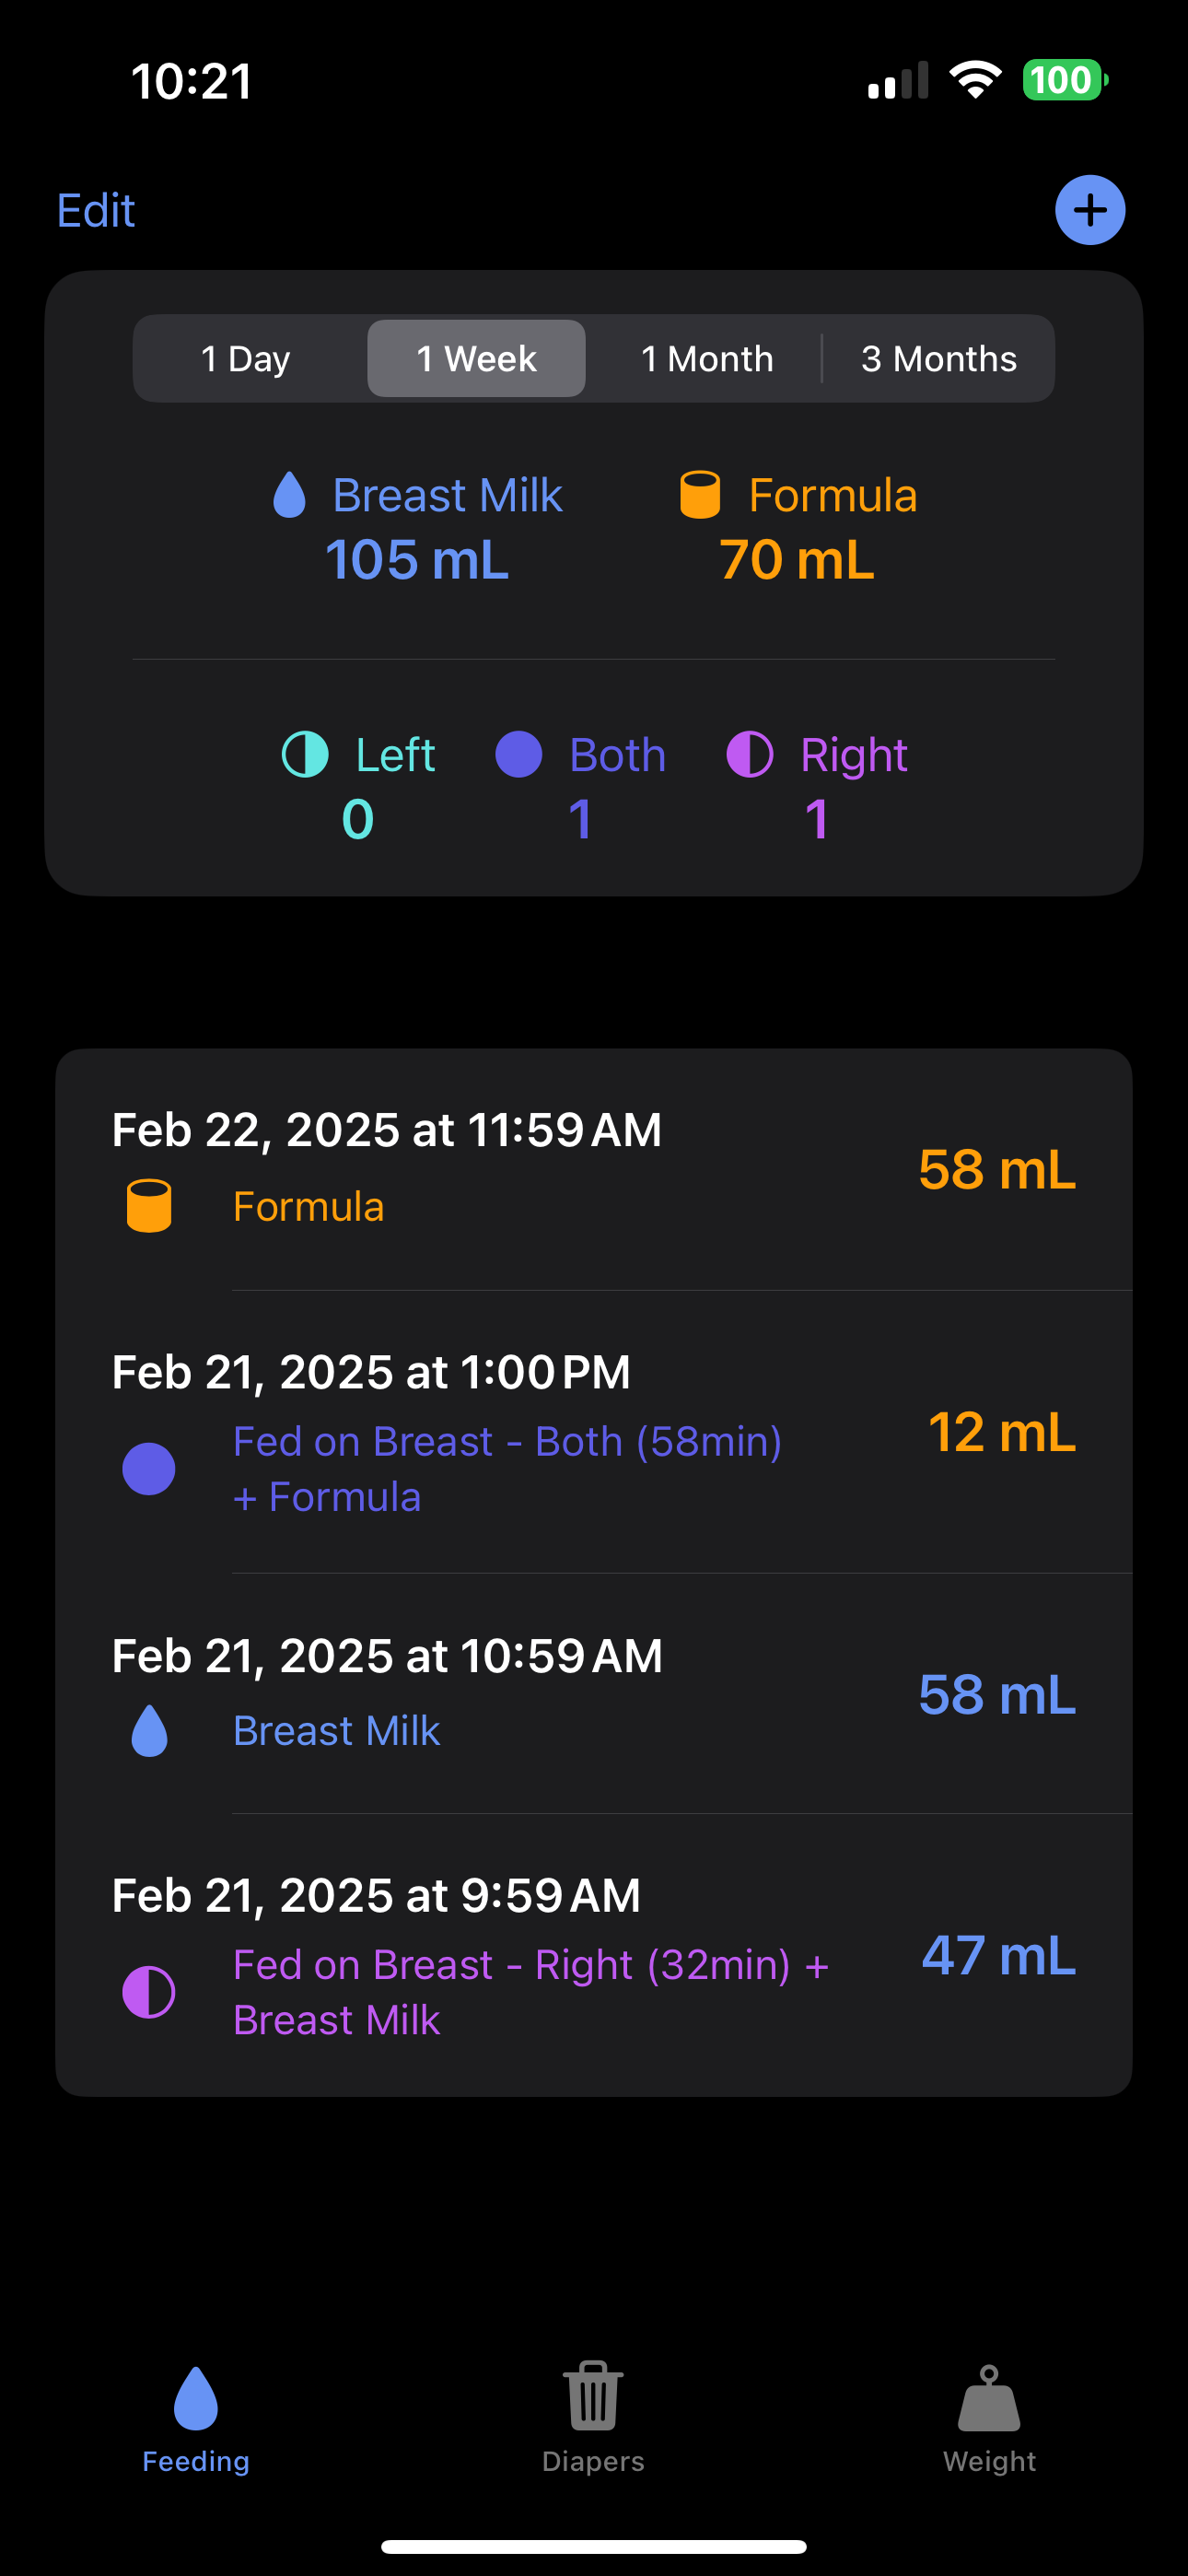Open the Feb 21 9:59 AM Right feeding entry
The height and width of the screenshot is (2576, 1188).
pyautogui.click(x=594, y=1956)
